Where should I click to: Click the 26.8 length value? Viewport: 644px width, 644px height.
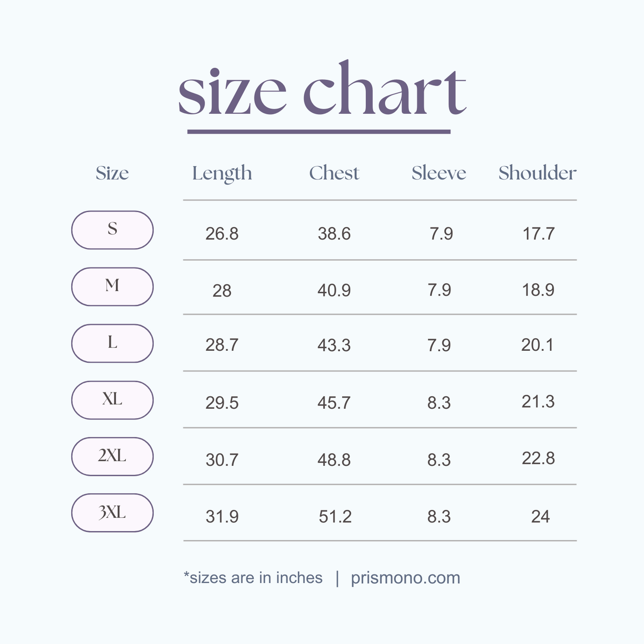point(222,234)
